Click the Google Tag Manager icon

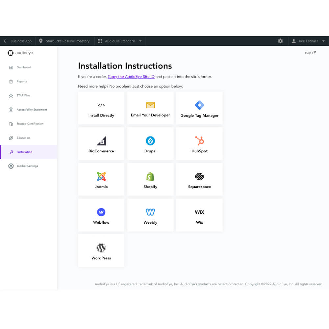click(199, 105)
